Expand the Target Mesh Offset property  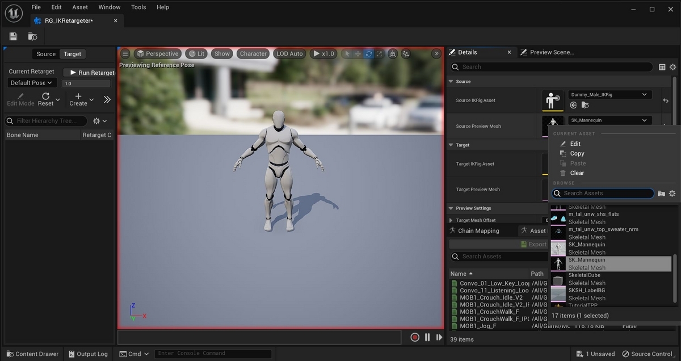point(451,220)
